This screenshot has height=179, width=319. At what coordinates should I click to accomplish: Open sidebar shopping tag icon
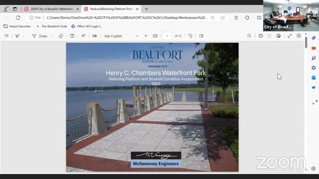pos(314,38)
